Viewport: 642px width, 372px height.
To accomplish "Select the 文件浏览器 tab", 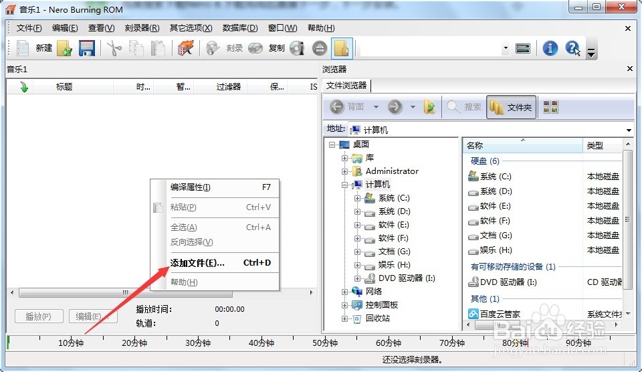I will point(346,86).
